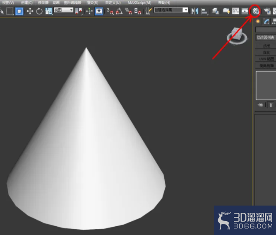Click the 挤出 modifier button
This screenshot has width=276, height=235.
coord(266,46)
